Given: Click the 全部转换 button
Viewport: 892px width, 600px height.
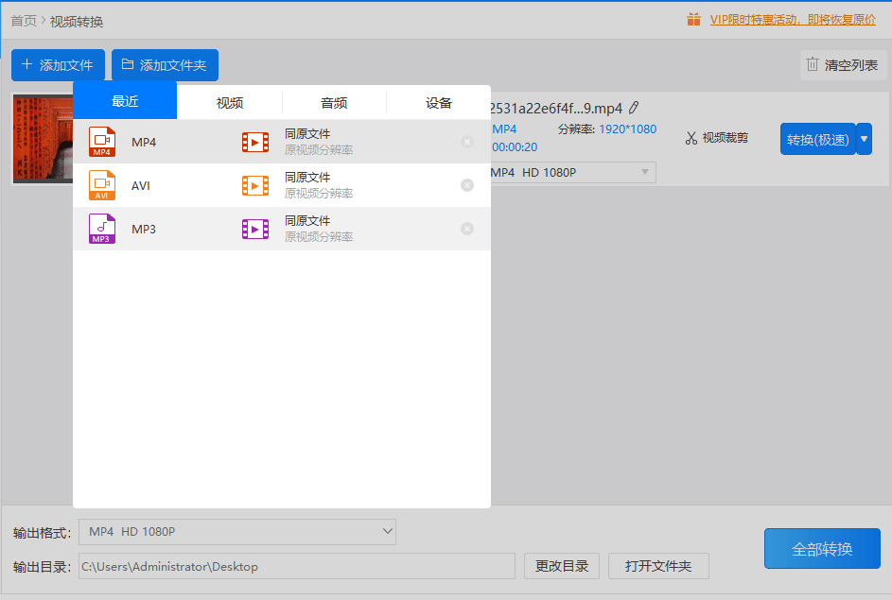Looking at the screenshot, I should tap(822, 548).
